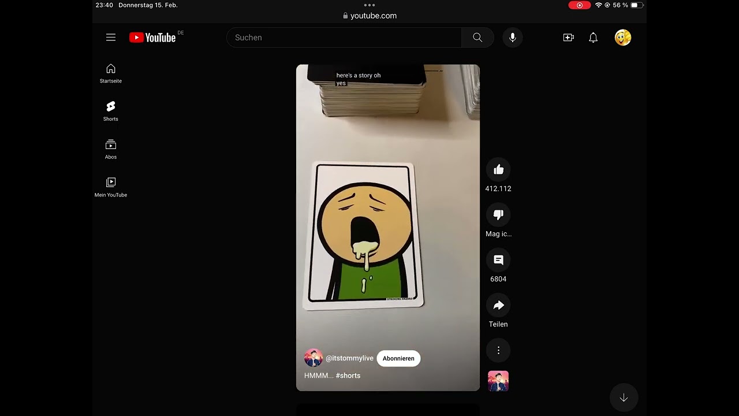The image size is (739, 416).
Task: Go to Startseite in sidebar
Action: pos(111,74)
